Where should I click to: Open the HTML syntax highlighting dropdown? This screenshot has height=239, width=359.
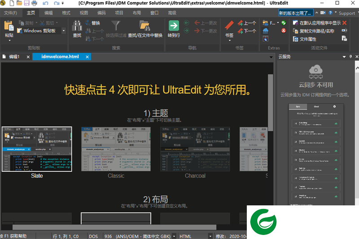[x=210, y=236]
